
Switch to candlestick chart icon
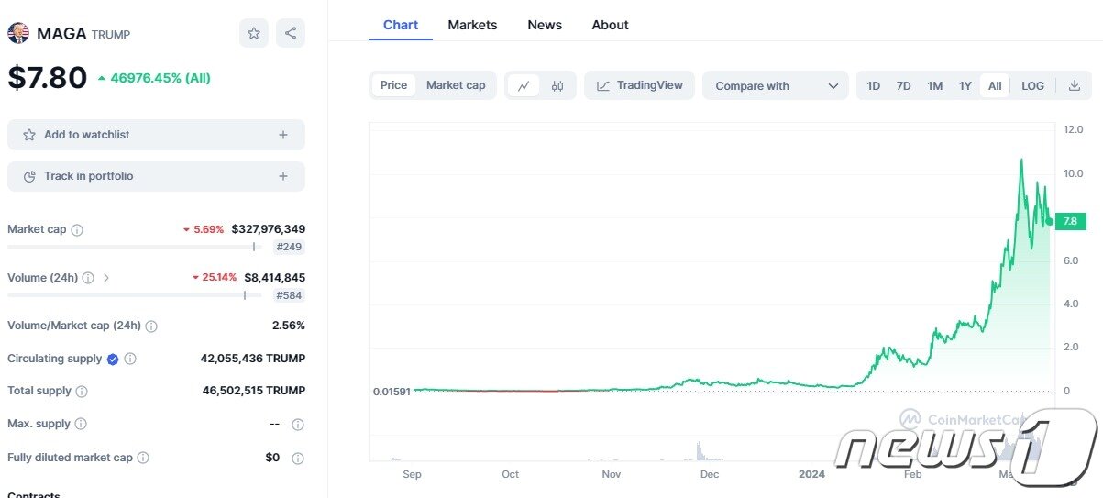[557, 86]
